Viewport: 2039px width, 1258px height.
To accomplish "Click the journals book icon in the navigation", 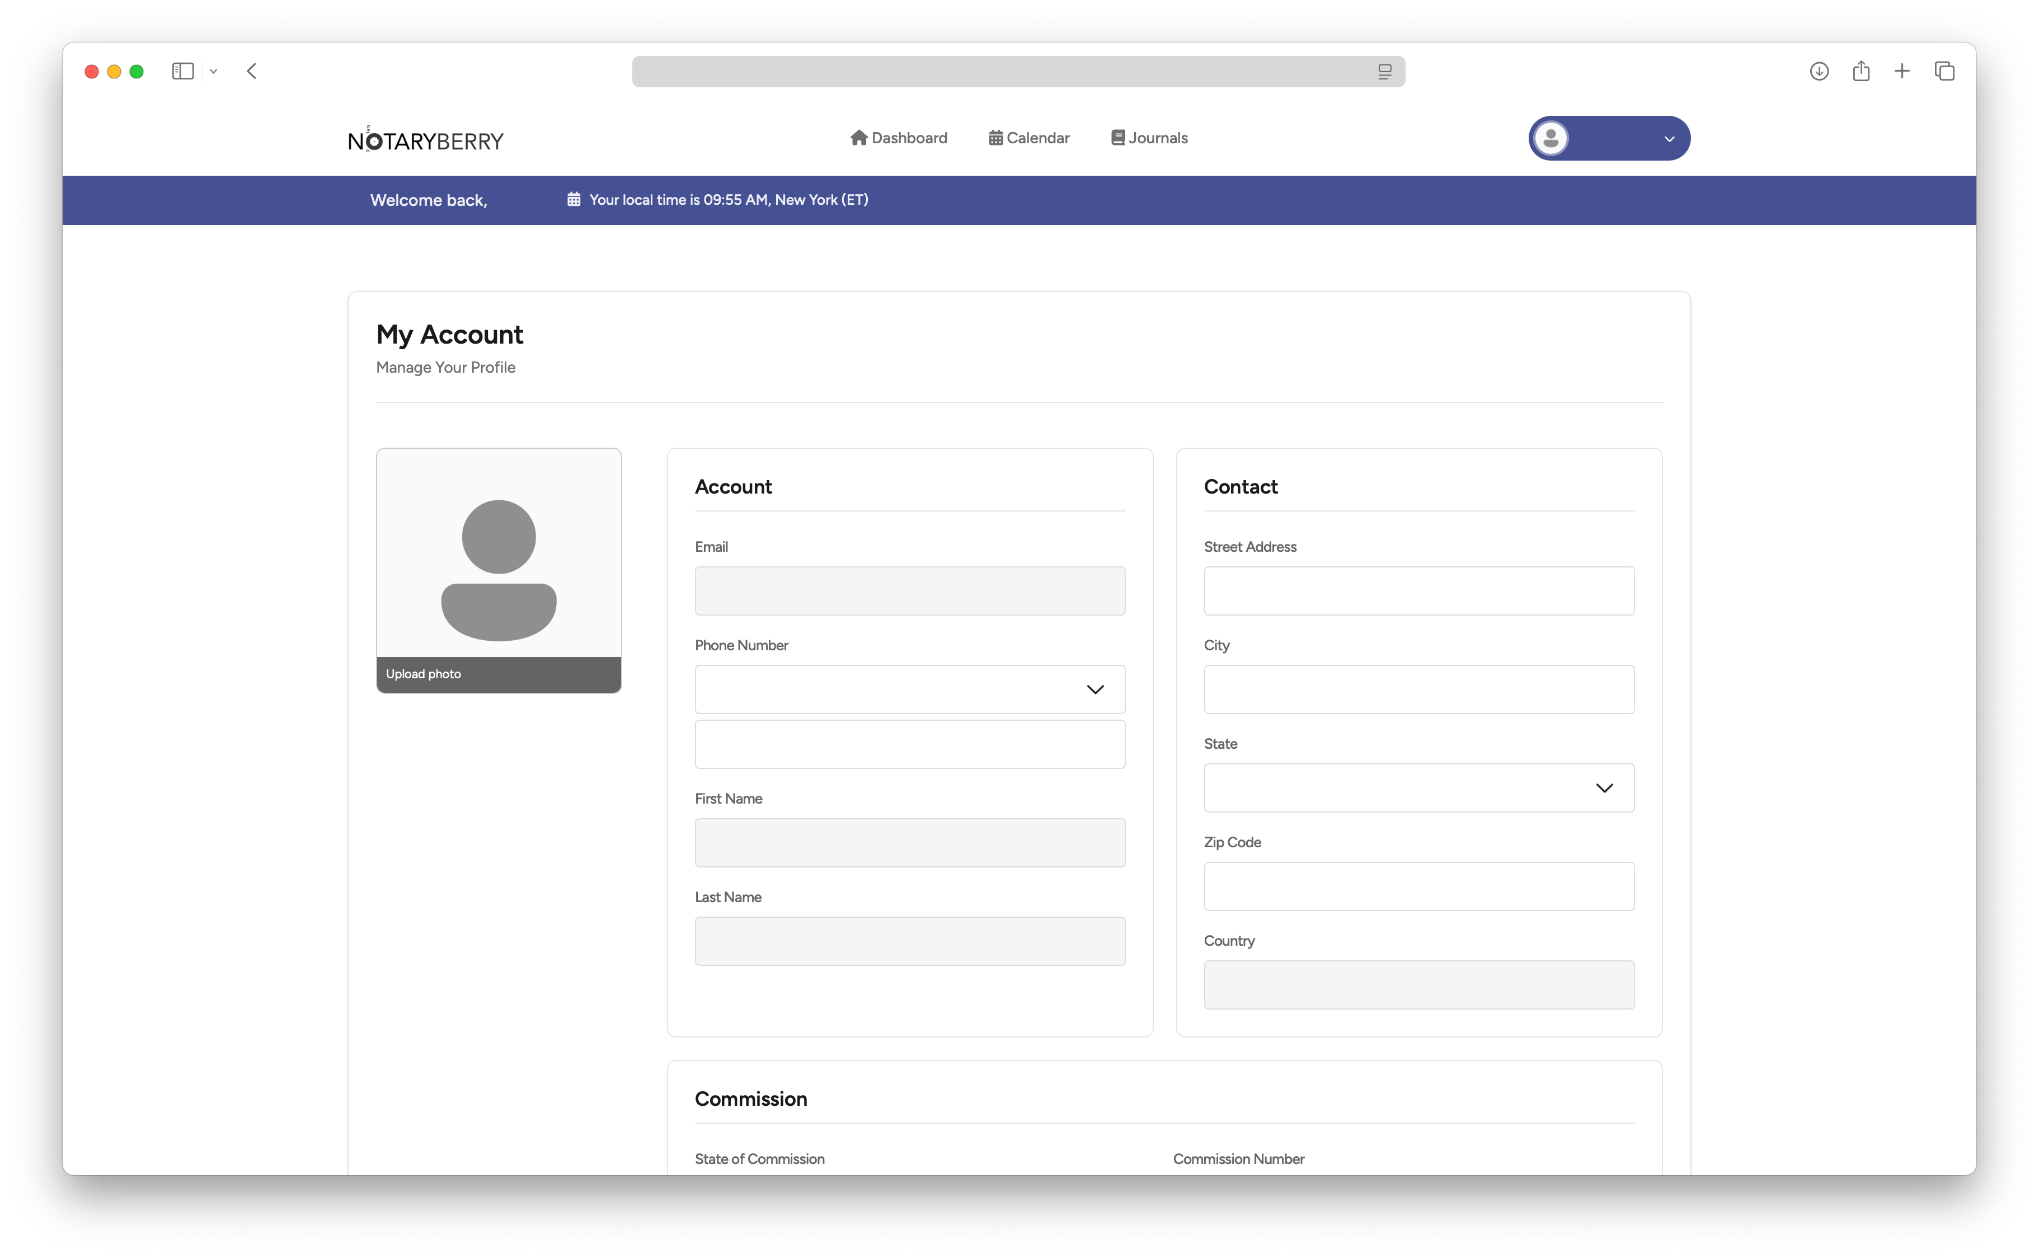I will pyautogui.click(x=1118, y=137).
